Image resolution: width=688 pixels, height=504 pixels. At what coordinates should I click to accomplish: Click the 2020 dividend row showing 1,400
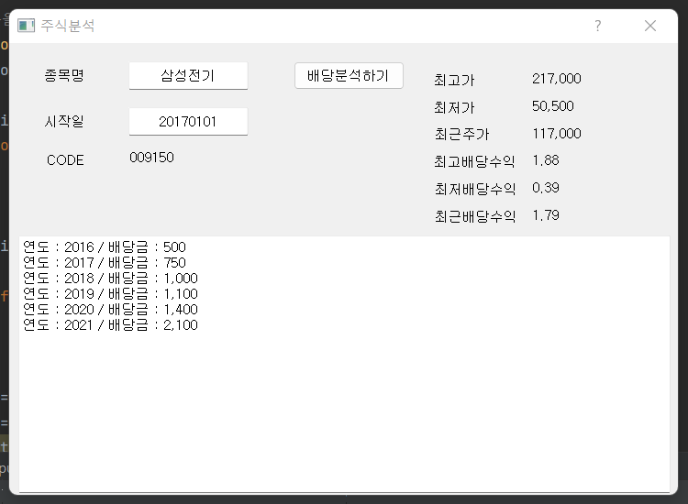111,309
